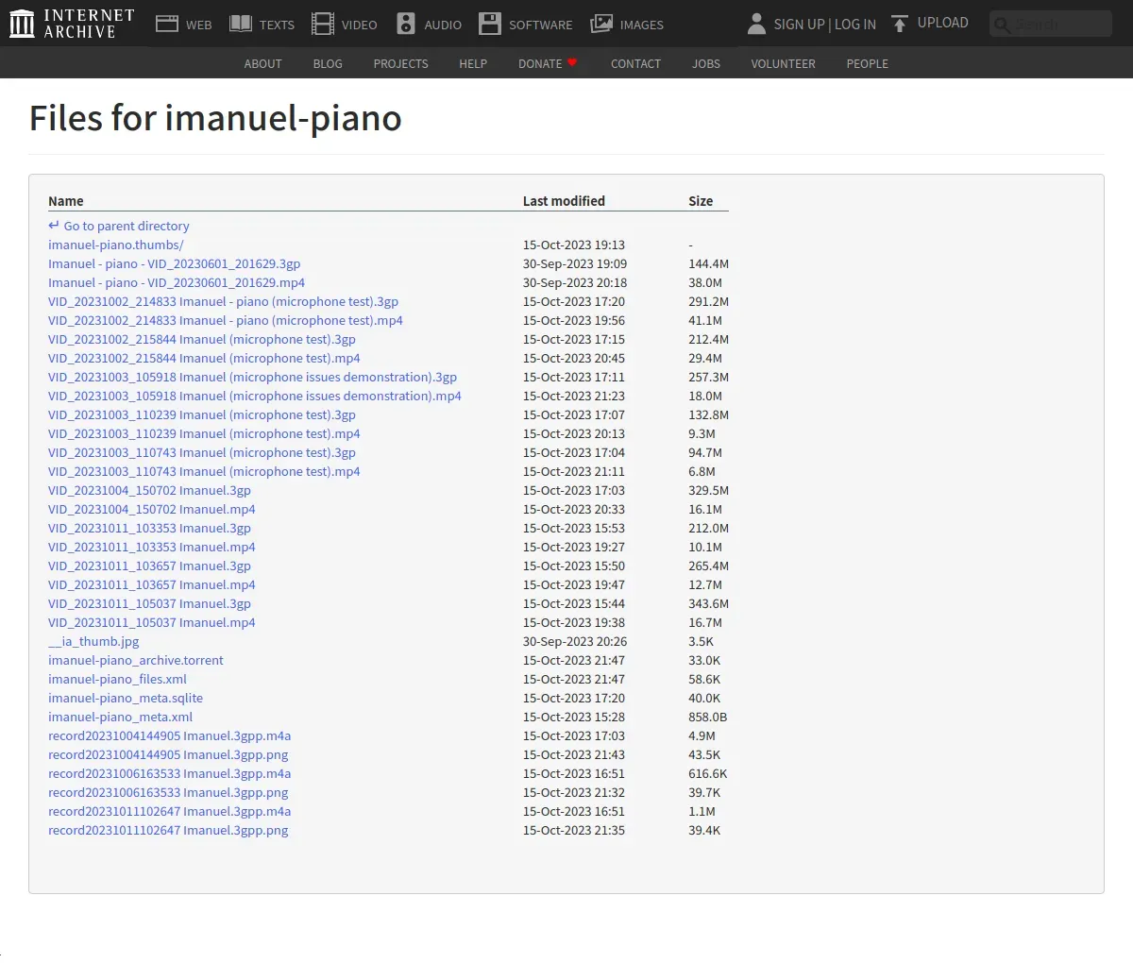Click the red Donate heart icon

(x=572, y=63)
